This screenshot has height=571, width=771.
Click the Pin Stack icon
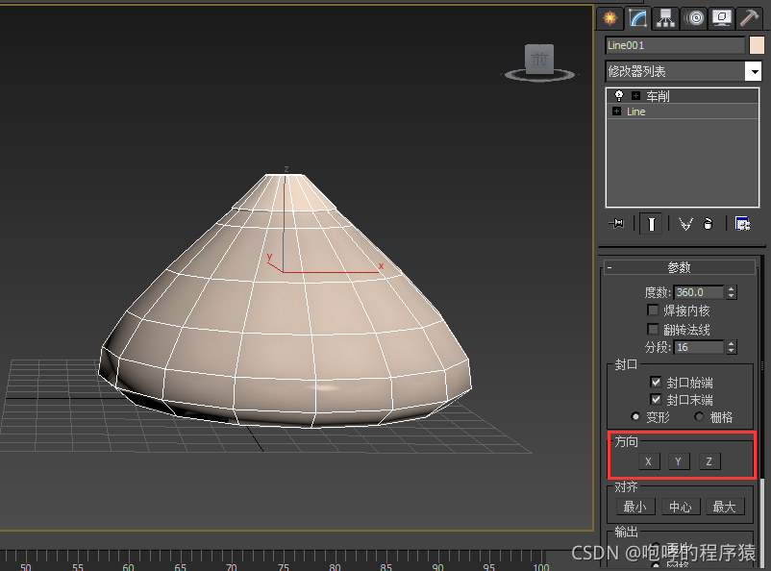[x=617, y=224]
